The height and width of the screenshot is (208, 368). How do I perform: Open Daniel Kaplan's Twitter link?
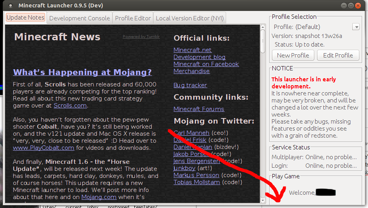(193, 147)
